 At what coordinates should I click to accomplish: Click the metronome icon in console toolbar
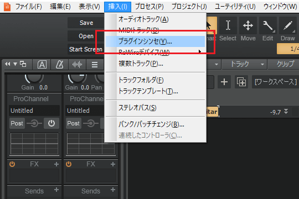pyautogui.click(x=59, y=64)
